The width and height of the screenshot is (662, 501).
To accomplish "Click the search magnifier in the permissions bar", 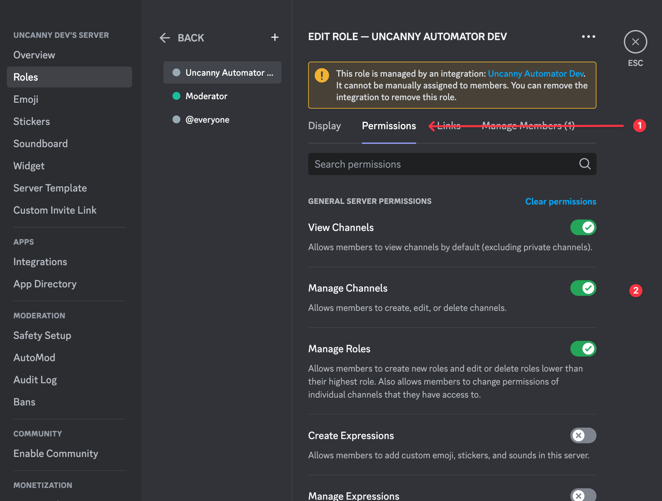I will pyautogui.click(x=585, y=164).
